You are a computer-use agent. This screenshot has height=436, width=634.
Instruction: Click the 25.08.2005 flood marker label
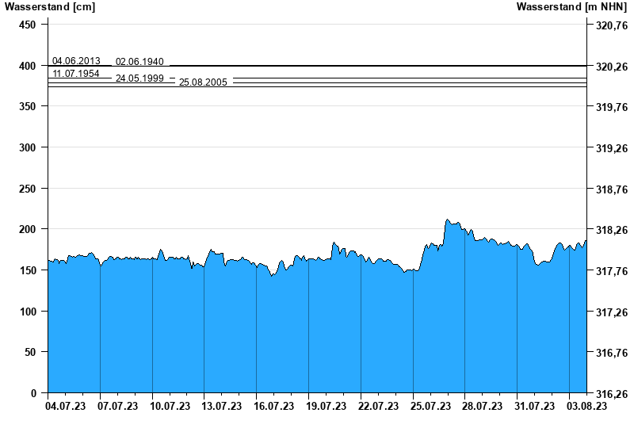click(203, 82)
